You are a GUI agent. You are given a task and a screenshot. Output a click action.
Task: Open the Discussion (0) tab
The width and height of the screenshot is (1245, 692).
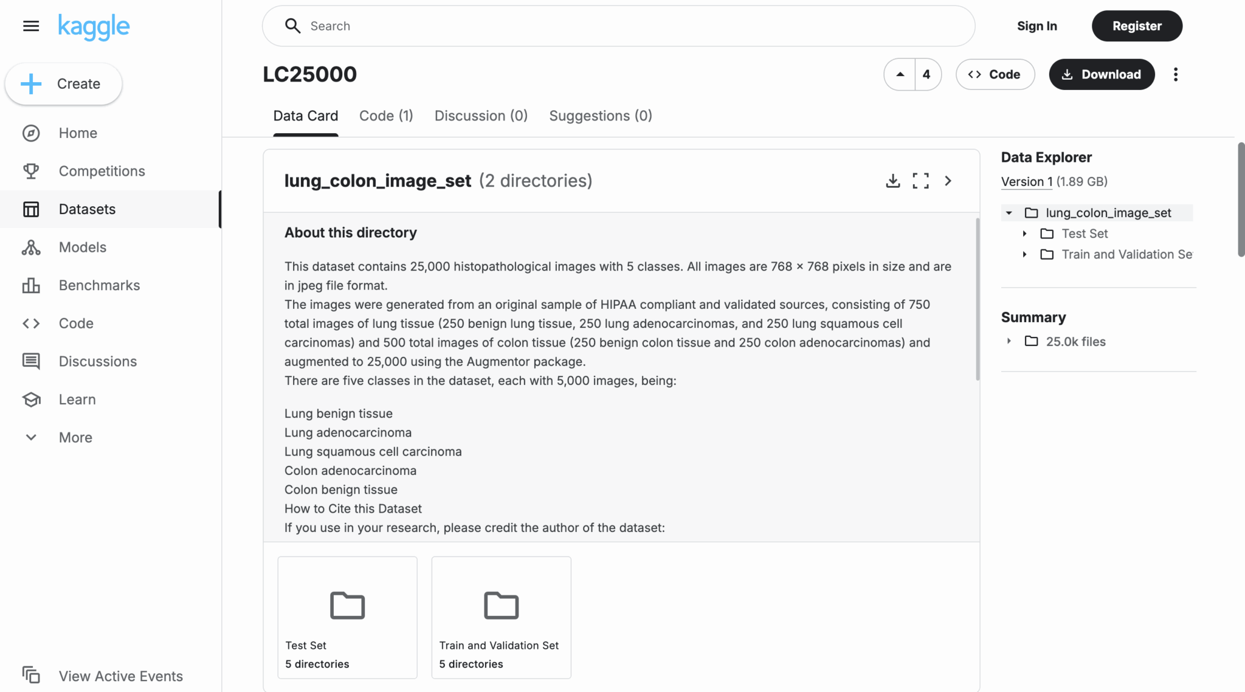click(481, 116)
